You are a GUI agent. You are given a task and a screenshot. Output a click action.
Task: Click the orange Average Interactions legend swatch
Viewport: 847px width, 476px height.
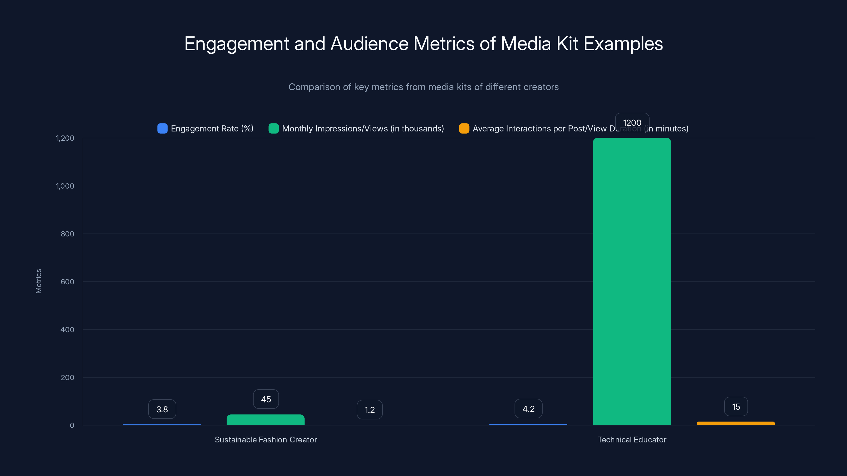click(x=464, y=129)
